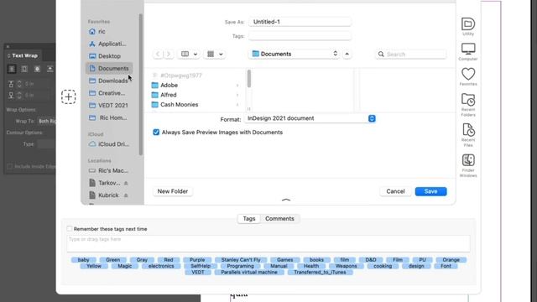The image size is (537, 302).
Task: Click the Save As filename field
Action: click(x=300, y=22)
